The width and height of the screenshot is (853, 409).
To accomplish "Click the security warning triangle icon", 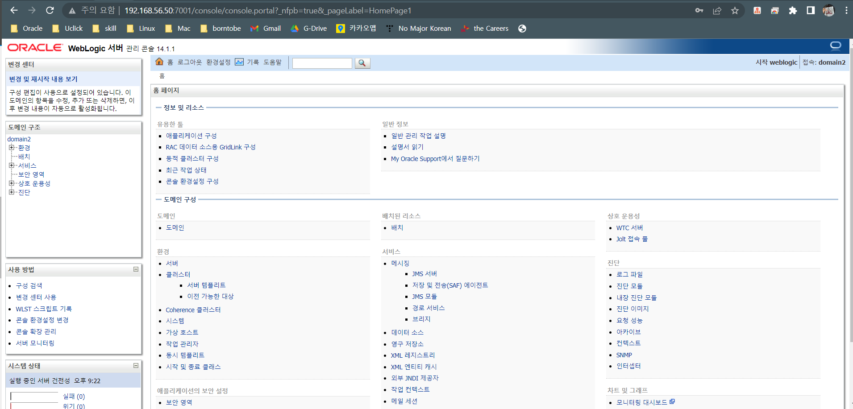I will point(72,11).
